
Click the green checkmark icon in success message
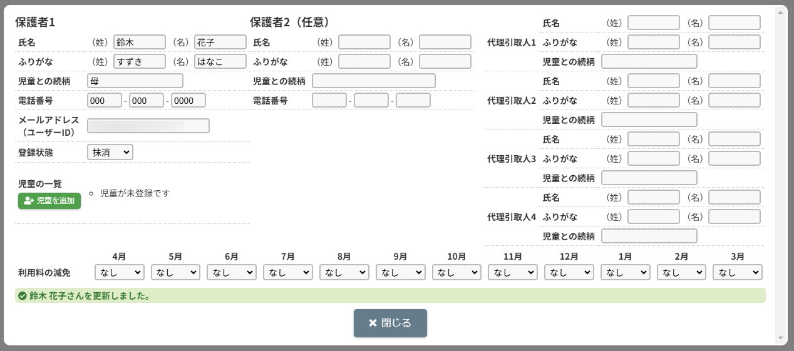[23, 296]
